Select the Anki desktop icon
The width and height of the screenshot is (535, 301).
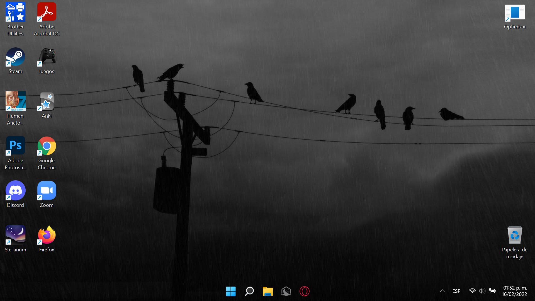coord(47,101)
